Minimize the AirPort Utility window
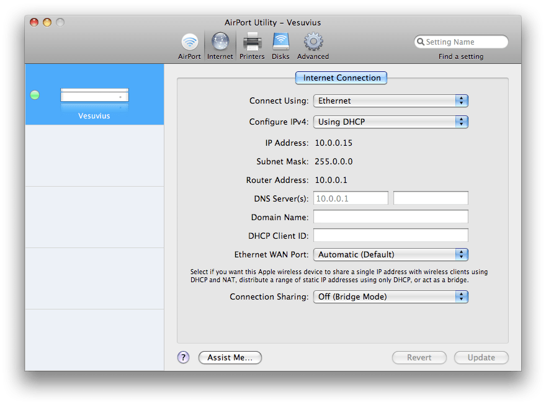The width and height of the screenshot is (546, 405). (x=47, y=22)
